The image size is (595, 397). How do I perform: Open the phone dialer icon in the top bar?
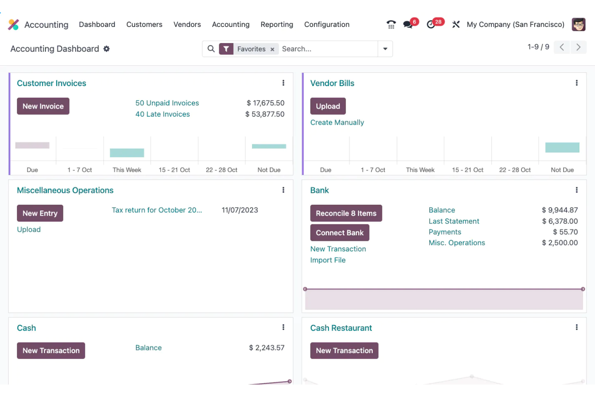(x=390, y=24)
